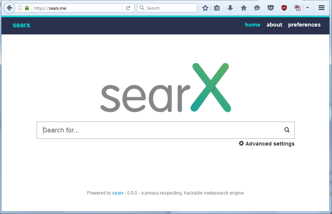
Task: Submit the search with the magnifier icon
Action: pos(287,130)
